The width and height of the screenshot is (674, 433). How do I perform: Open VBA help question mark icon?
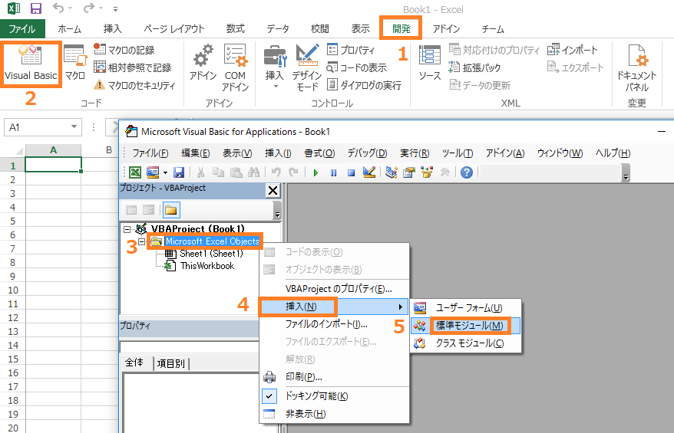coord(467,172)
